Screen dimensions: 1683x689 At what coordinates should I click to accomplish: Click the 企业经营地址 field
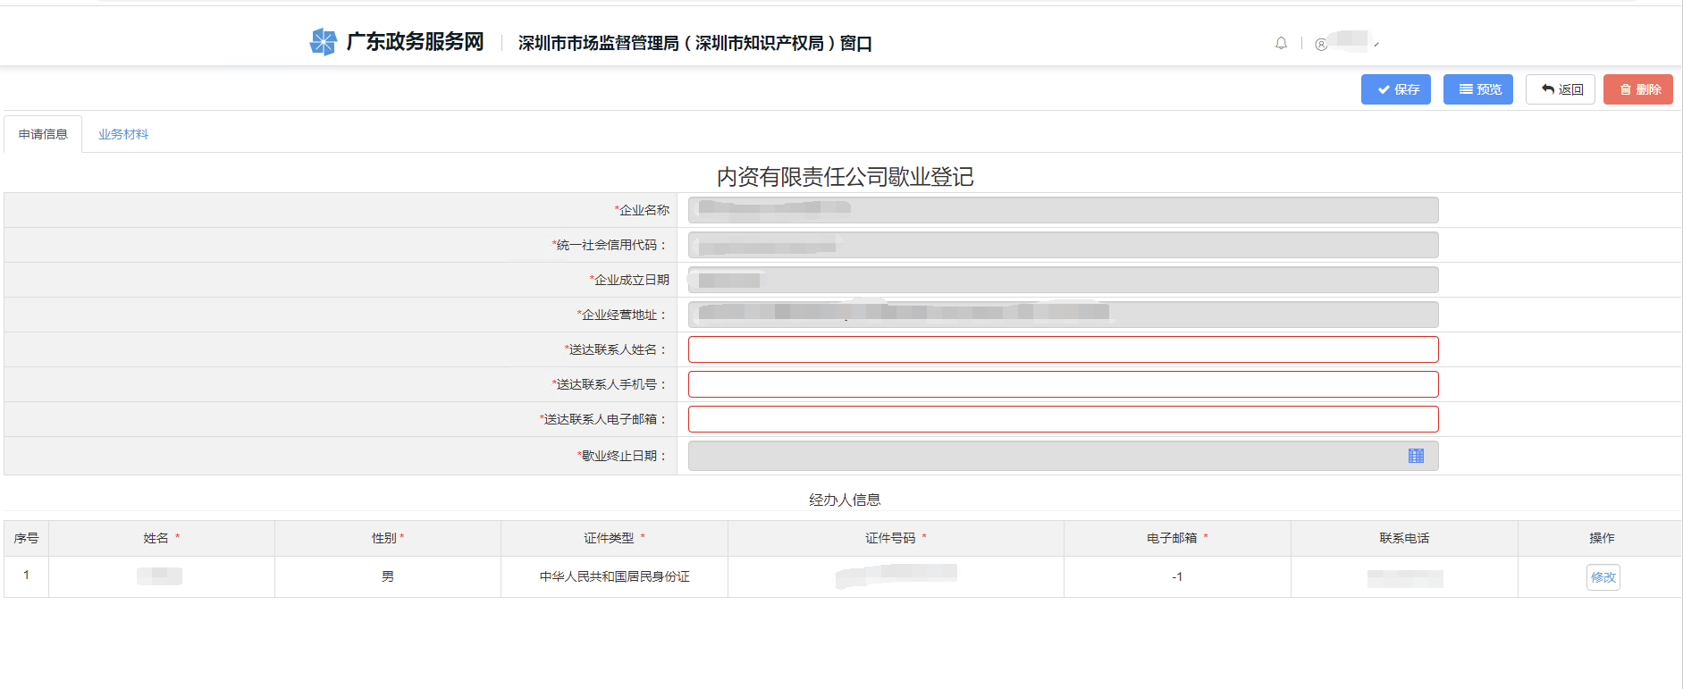[x=1063, y=315]
